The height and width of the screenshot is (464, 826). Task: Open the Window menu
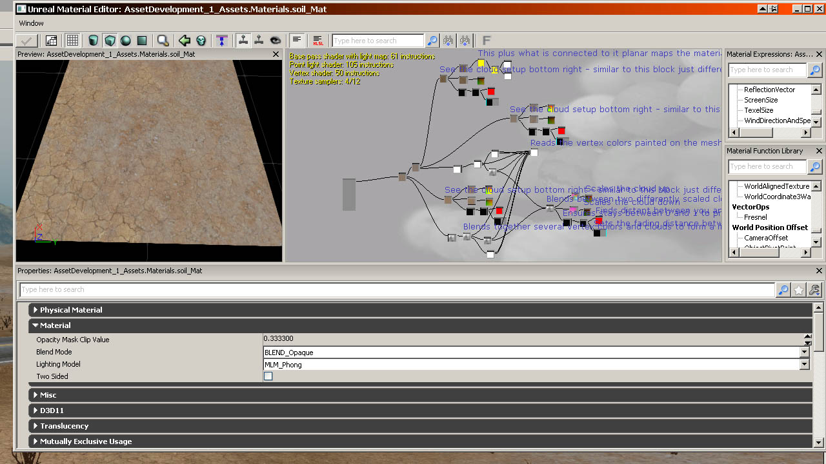tap(32, 23)
